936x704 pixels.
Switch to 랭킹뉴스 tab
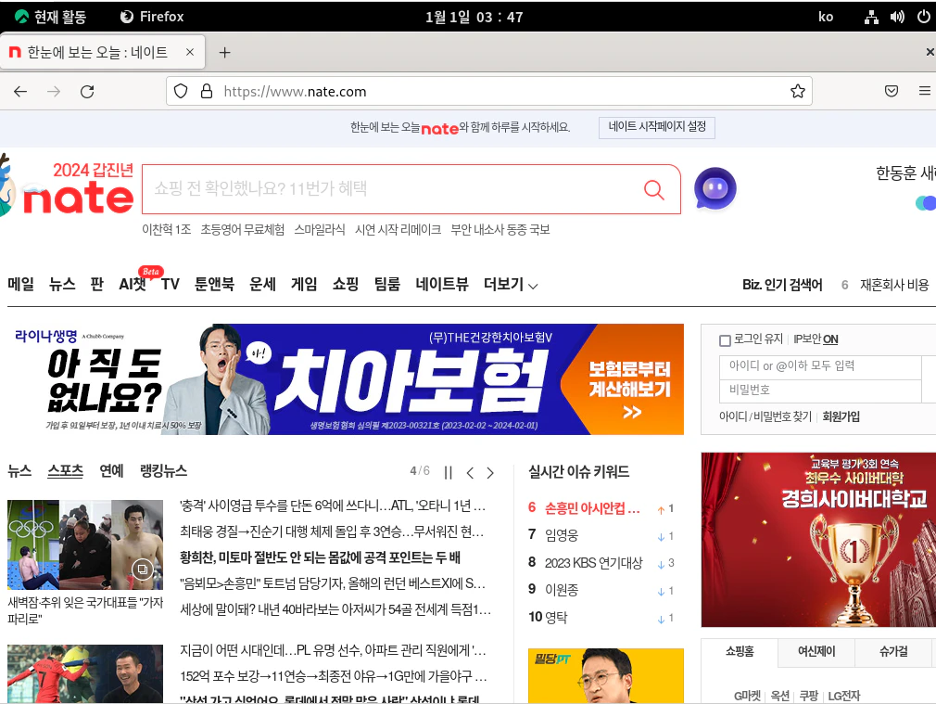pyautogui.click(x=163, y=471)
